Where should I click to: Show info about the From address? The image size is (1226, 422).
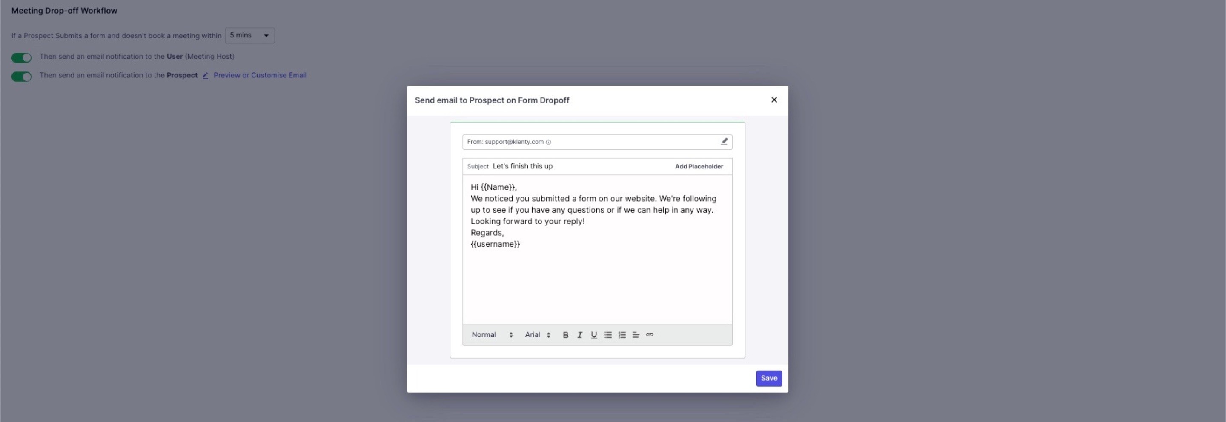point(548,142)
